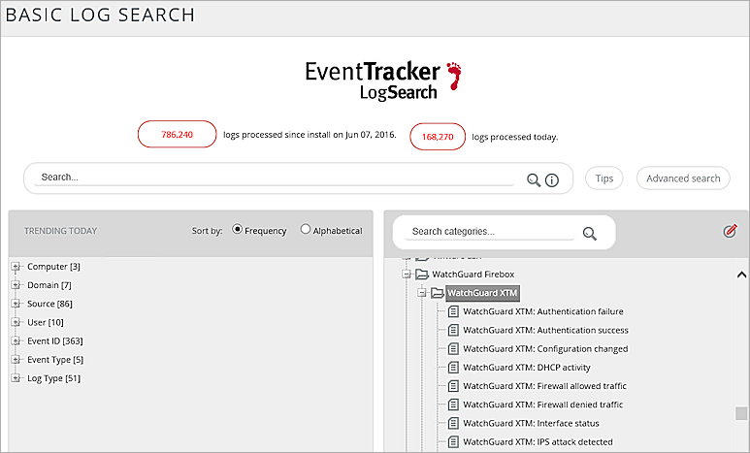Click the WatchGuard XTM folder icon
Image resolution: width=750 pixels, height=453 pixels.
[x=437, y=293]
